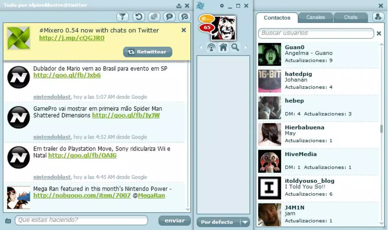Click the right arrow beside the magnifier icon
The image size is (388, 230).
click(246, 47)
